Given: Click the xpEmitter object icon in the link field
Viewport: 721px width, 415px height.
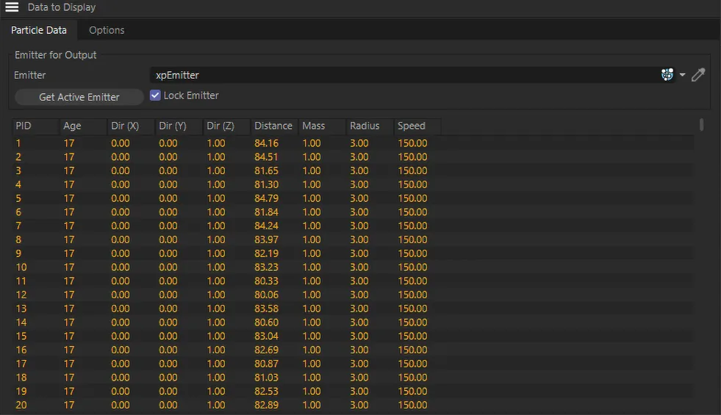Looking at the screenshot, I should pyautogui.click(x=667, y=75).
